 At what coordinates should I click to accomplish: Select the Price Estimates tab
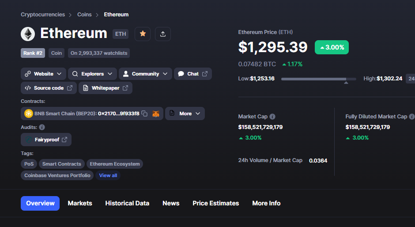coord(216,204)
